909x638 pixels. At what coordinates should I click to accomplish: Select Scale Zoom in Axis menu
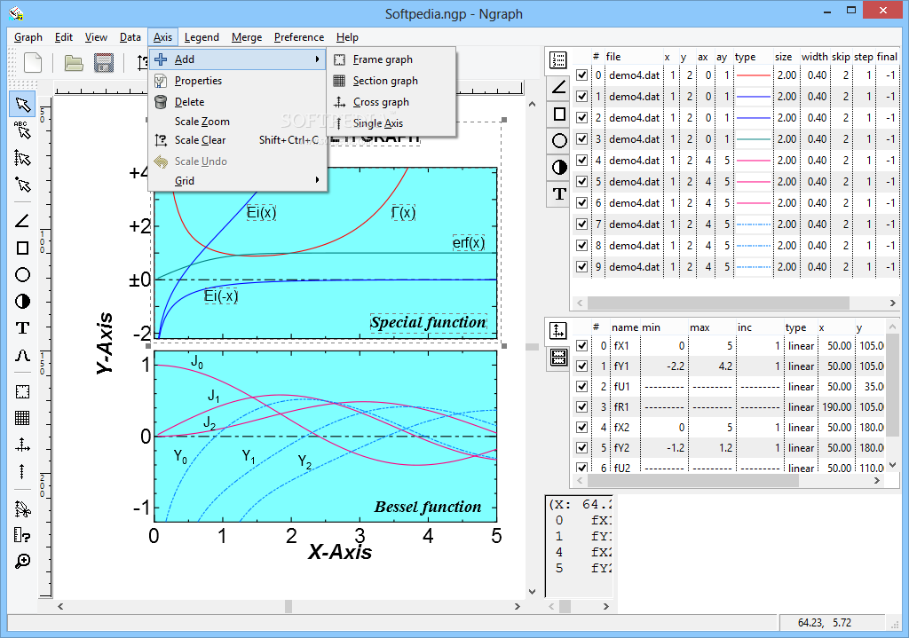point(238,121)
